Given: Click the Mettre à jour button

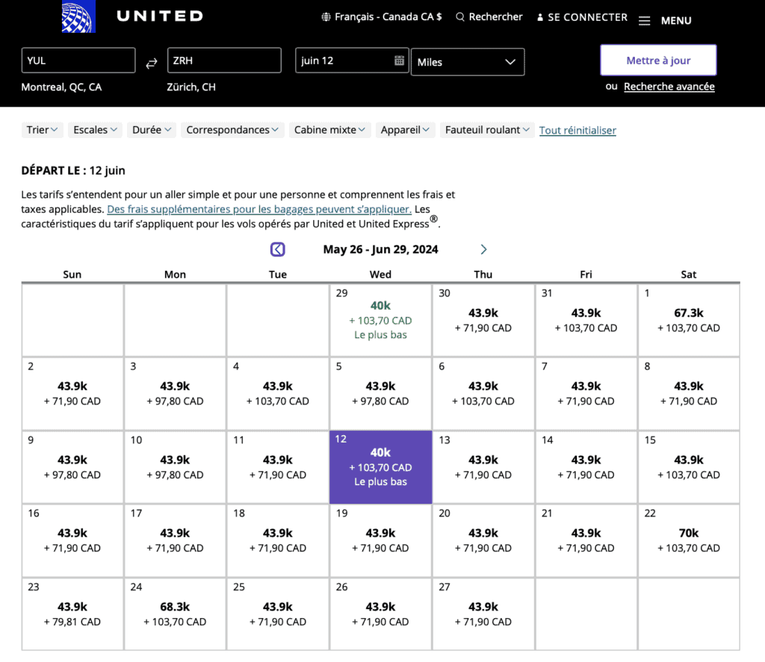Looking at the screenshot, I should pyautogui.click(x=658, y=60).
